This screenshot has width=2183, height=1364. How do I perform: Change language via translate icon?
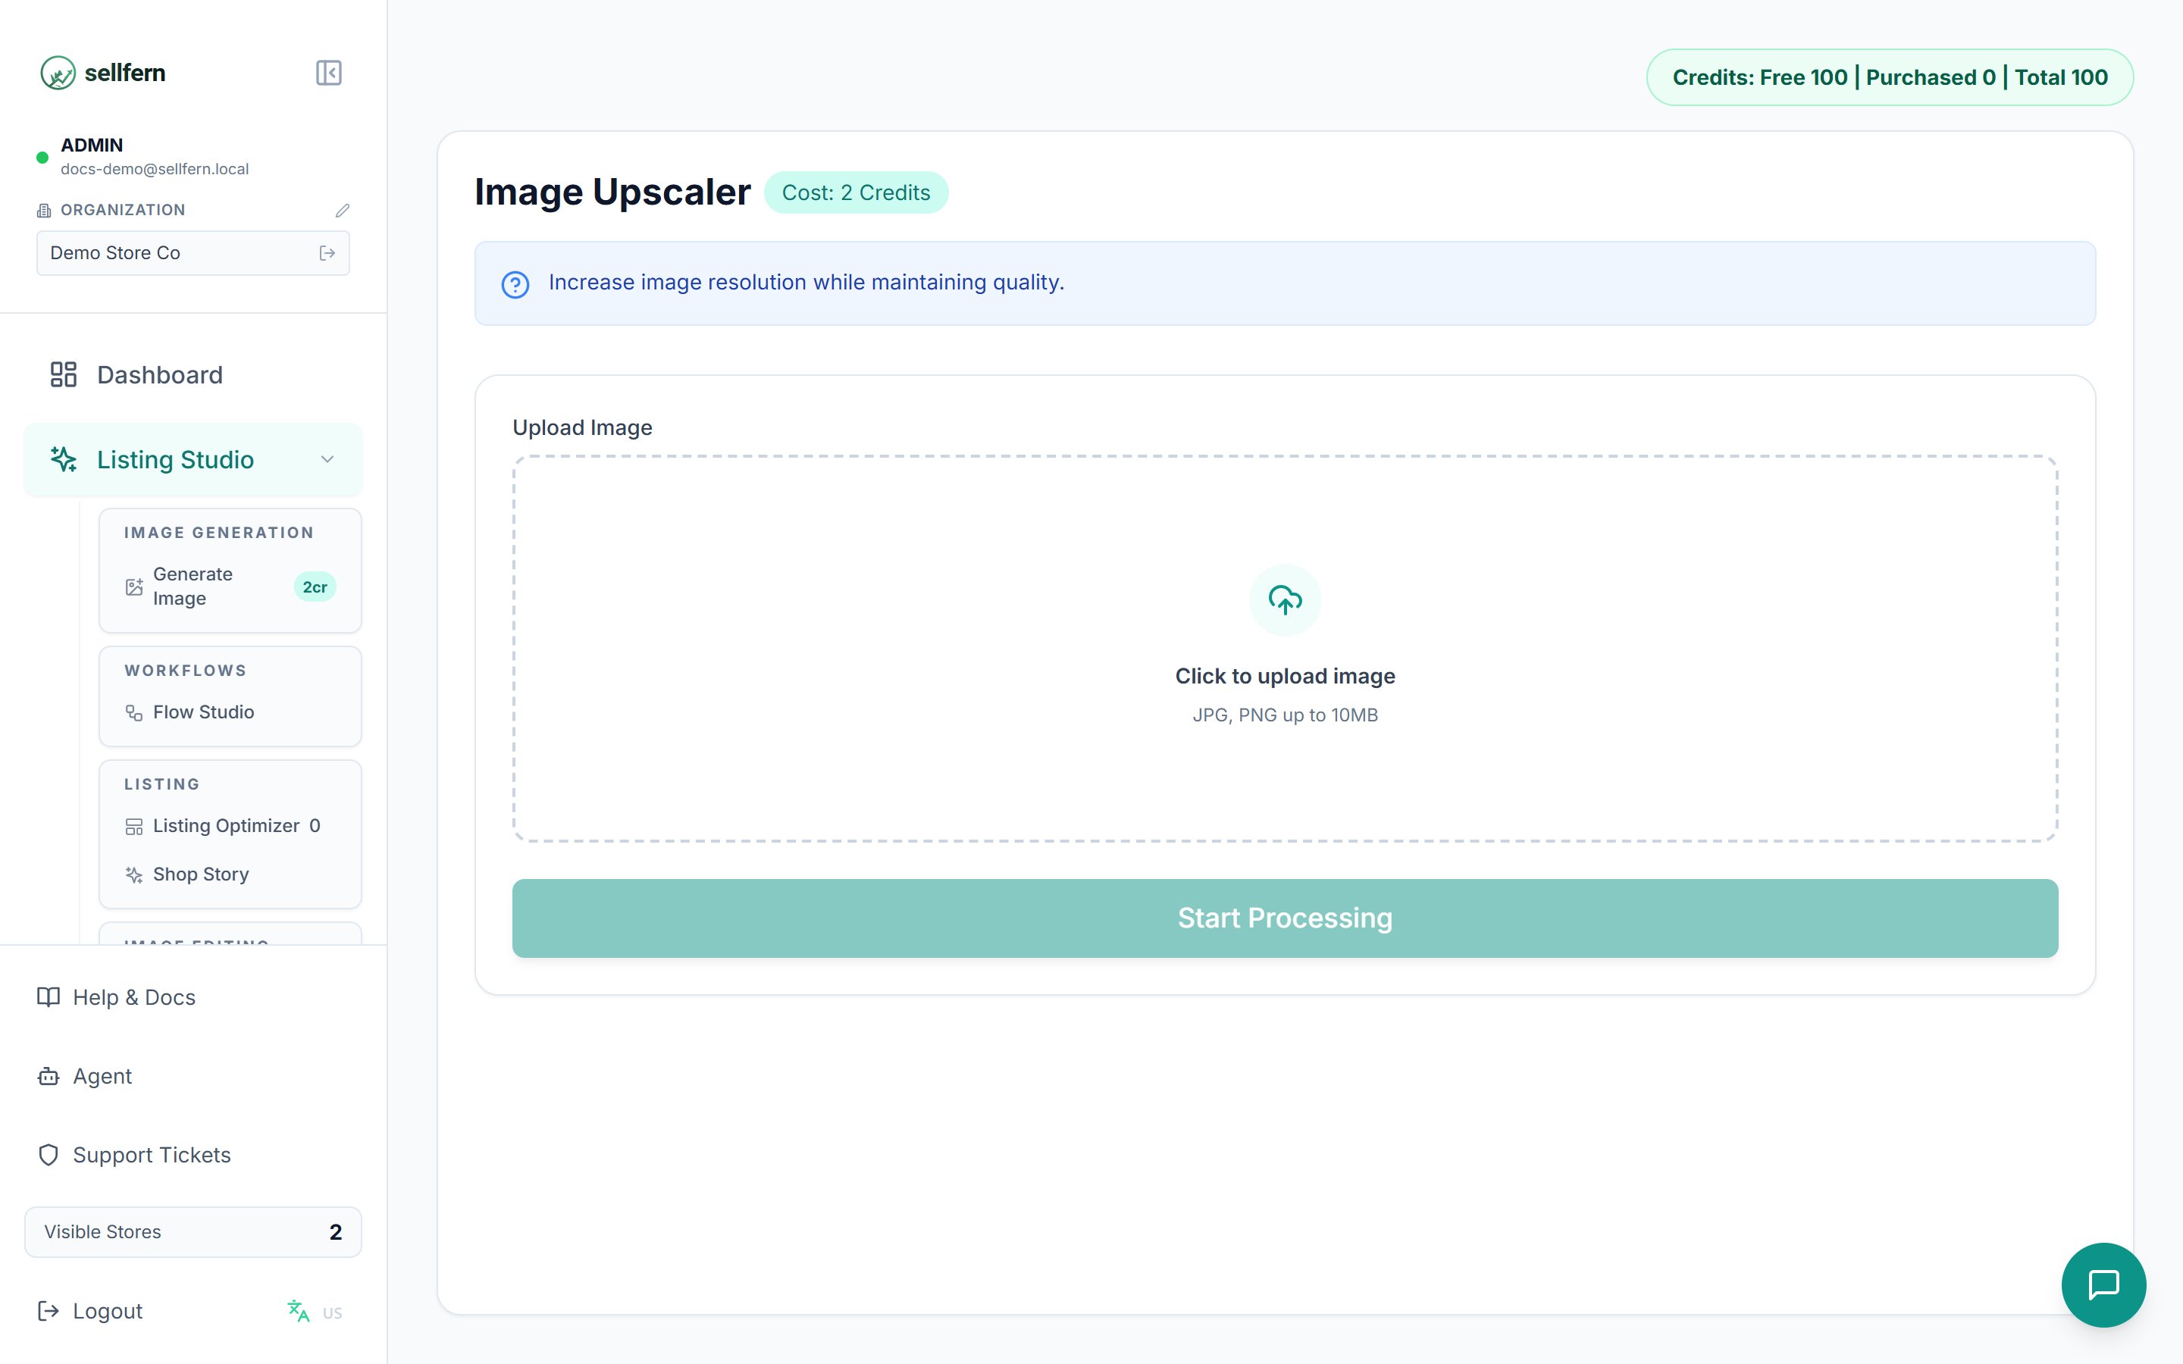click(298, 1311)
